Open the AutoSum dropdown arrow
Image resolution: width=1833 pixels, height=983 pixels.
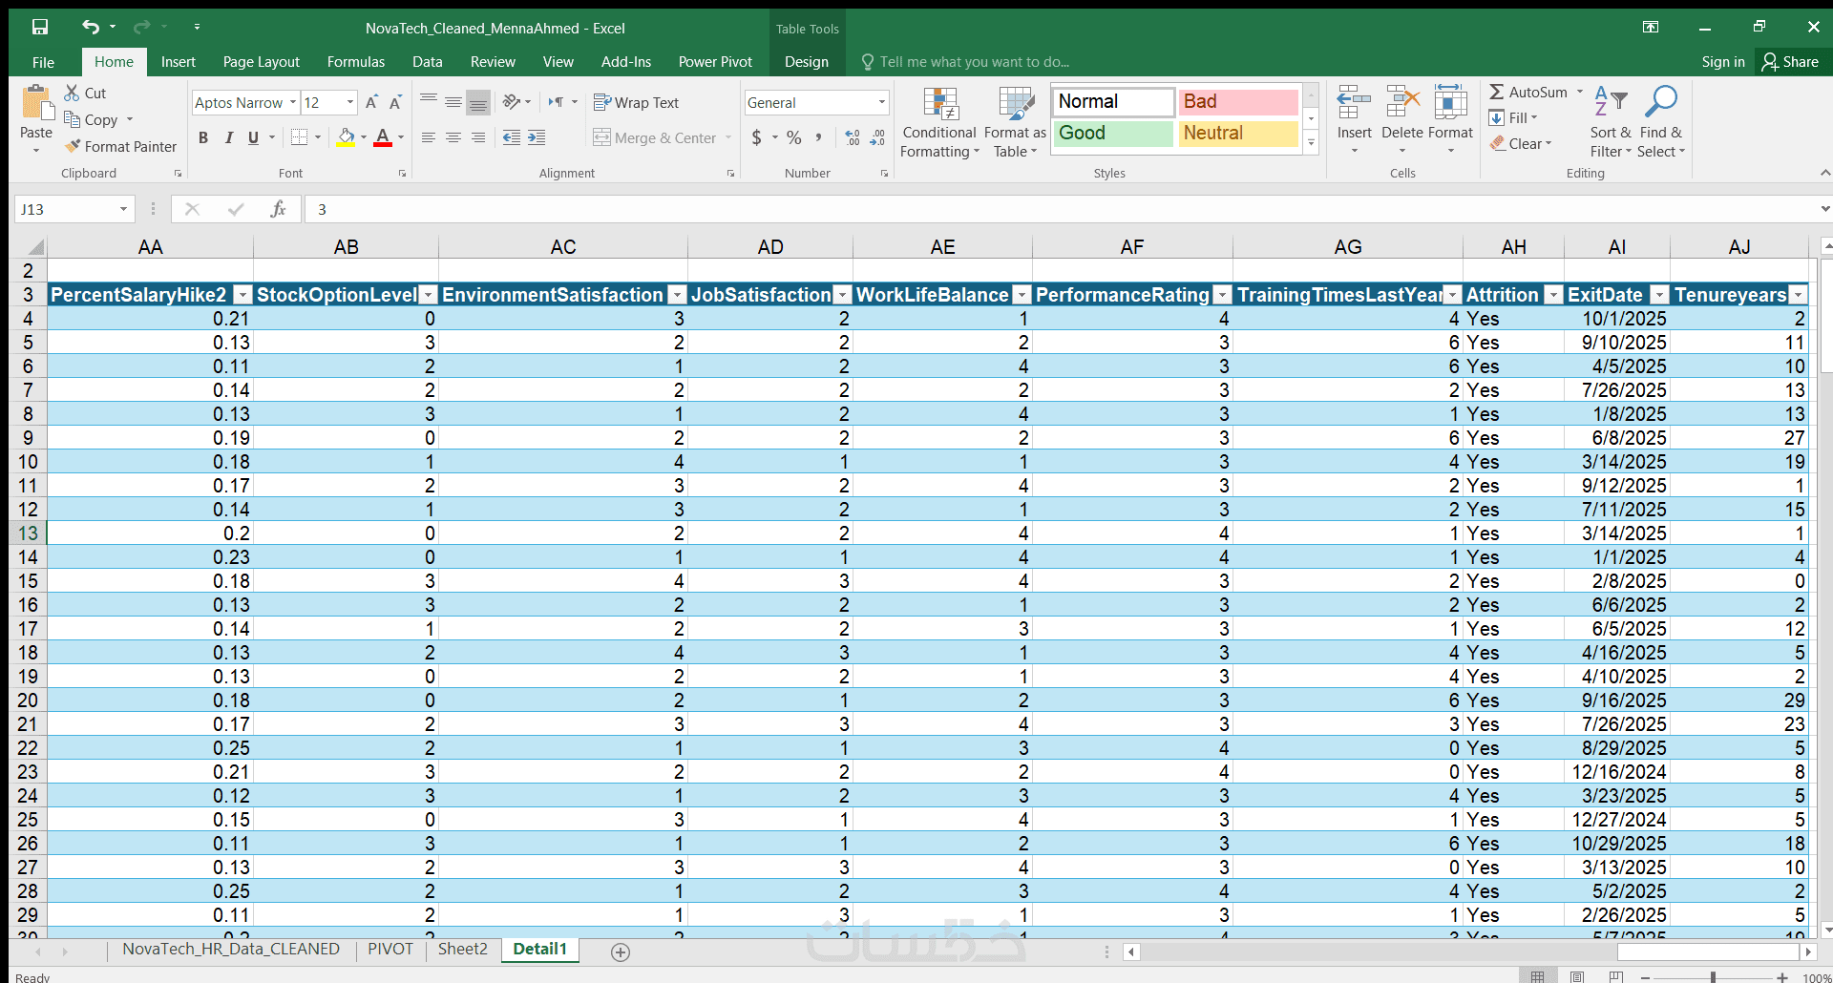pos(1580,92)
